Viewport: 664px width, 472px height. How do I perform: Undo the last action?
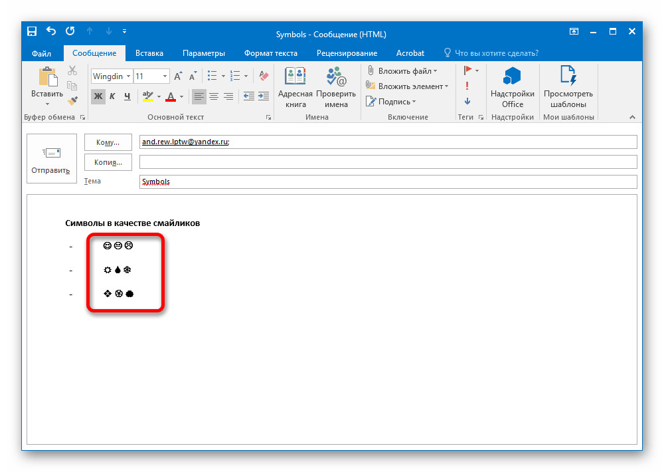tap(51, 31)
